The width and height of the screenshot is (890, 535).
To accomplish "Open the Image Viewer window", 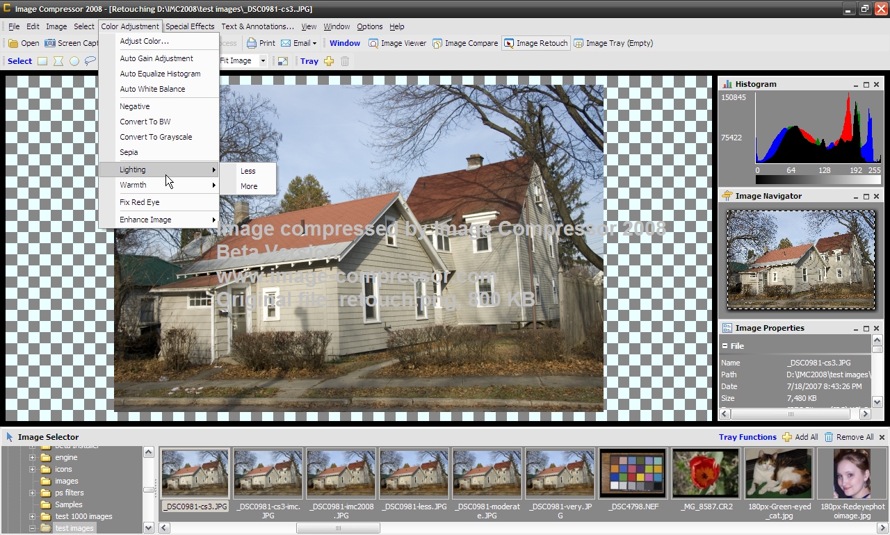I will tap(397, 43).
